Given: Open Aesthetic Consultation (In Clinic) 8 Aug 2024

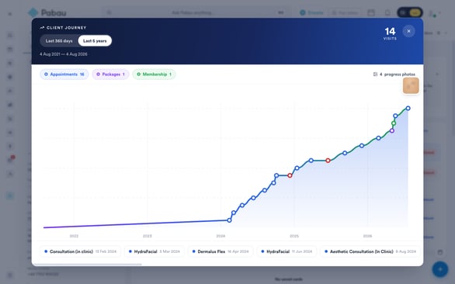Looking at the screenshot, I should click(370, 251).
